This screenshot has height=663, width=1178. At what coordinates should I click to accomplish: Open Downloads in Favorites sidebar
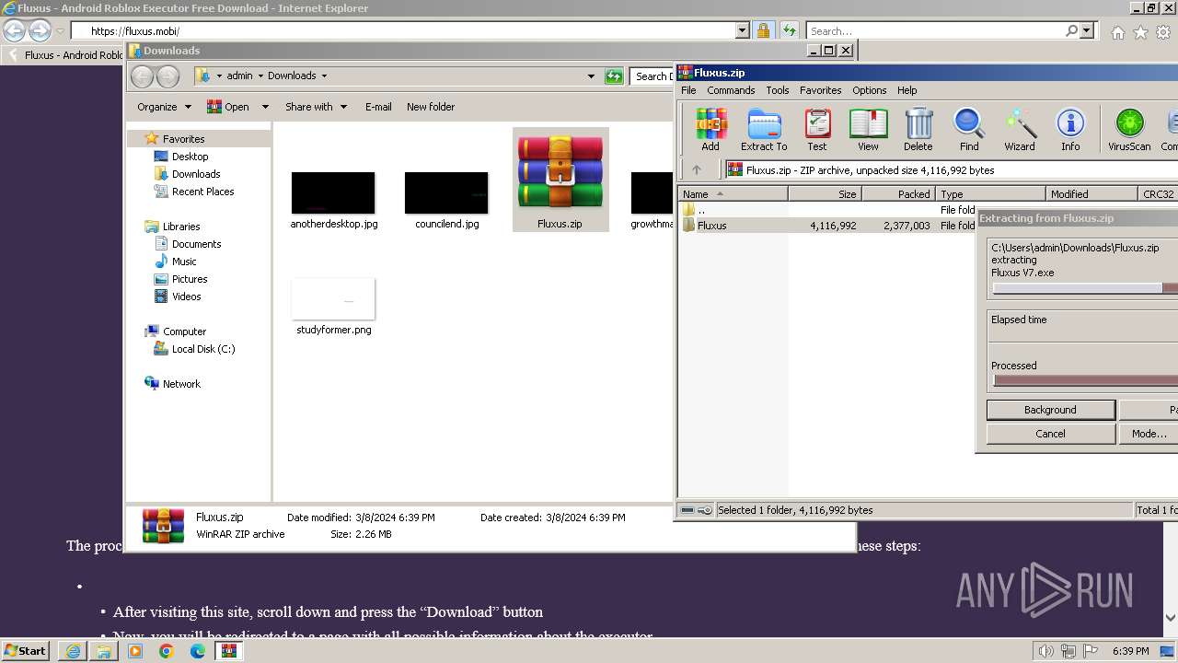pyautogui.click(x=195, y=174)
